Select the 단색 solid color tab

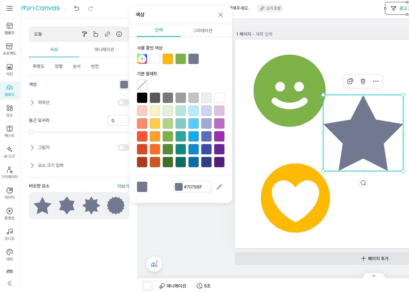click(x=159, y=30)
